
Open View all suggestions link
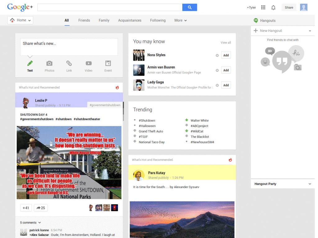click(226, 42)
